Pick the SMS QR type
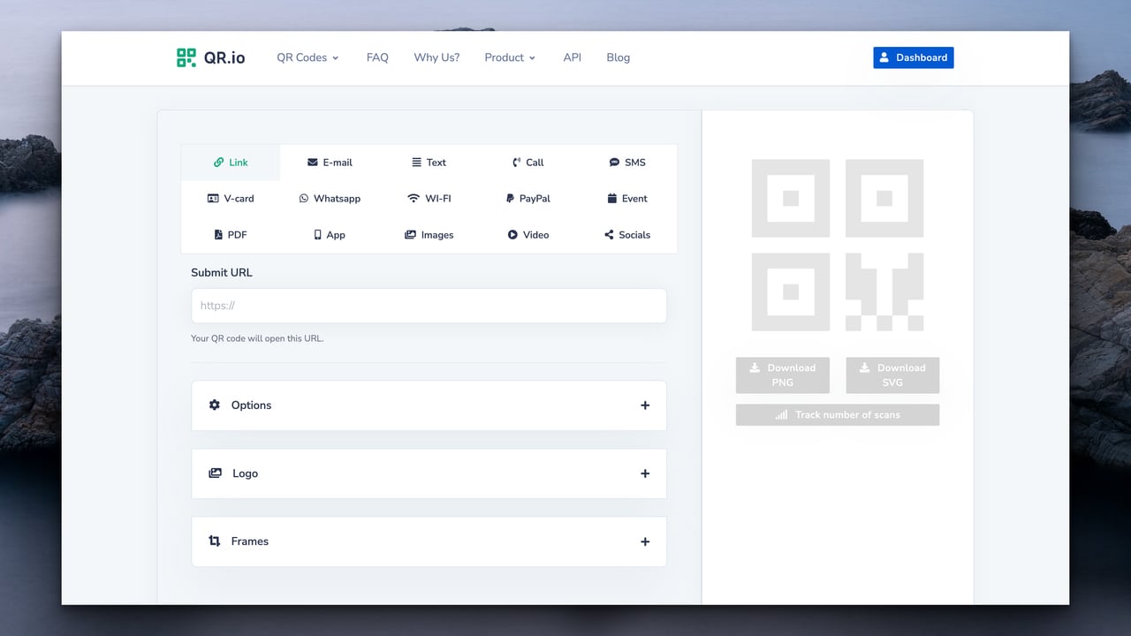The image size is (1131, 636). (627, 163)
